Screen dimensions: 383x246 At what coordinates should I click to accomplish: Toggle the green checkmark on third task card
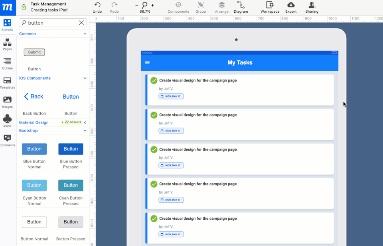154,149
